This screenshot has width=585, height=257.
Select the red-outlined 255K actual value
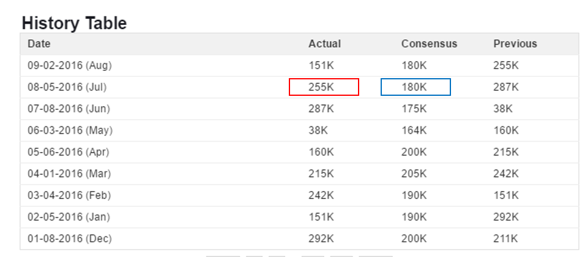tap(324, 87)
